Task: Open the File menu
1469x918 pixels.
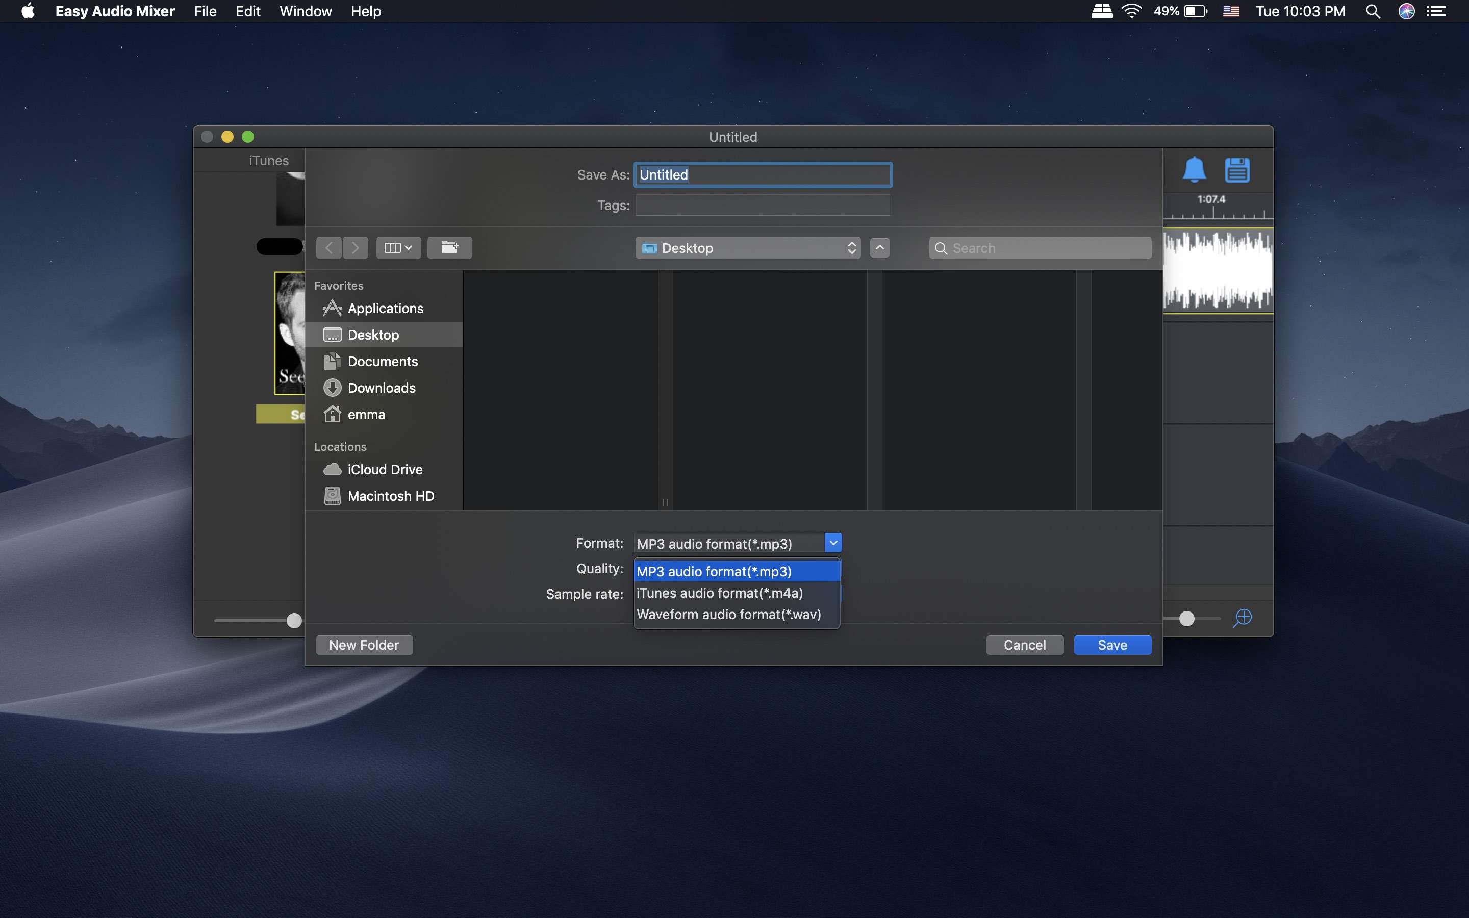Action: 205,11
